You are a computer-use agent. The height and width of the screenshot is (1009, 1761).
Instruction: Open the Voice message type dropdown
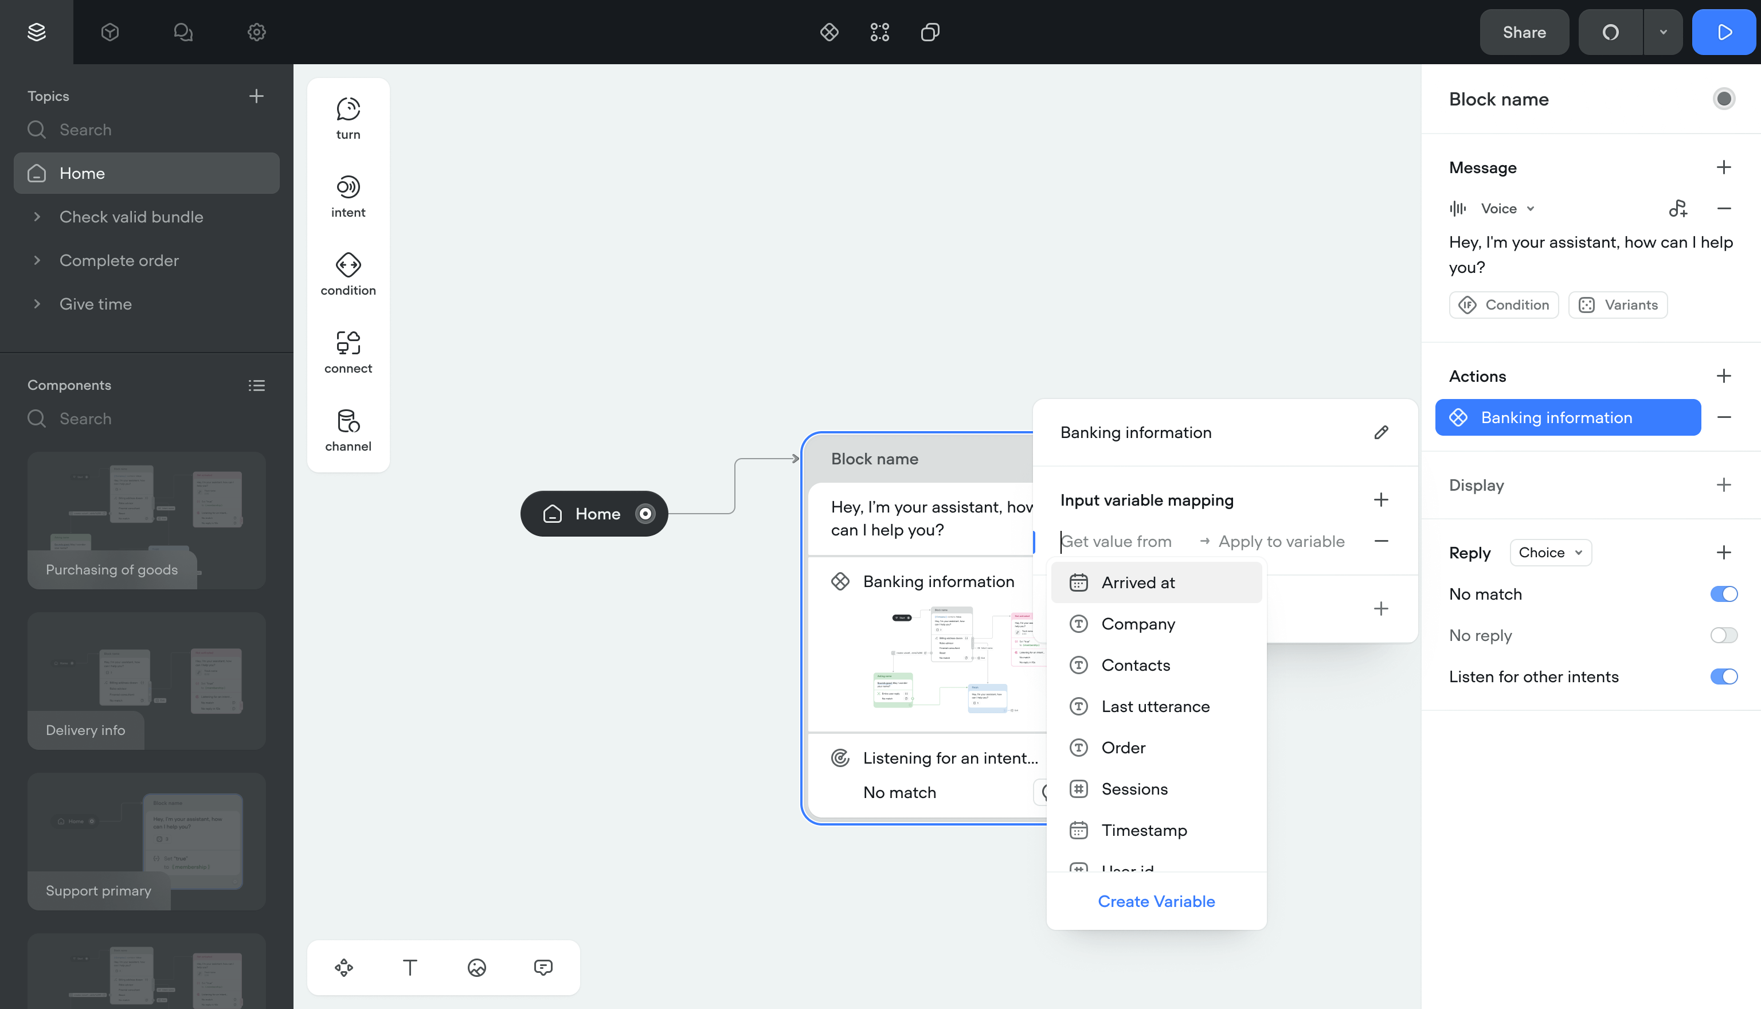point(1506,209)
